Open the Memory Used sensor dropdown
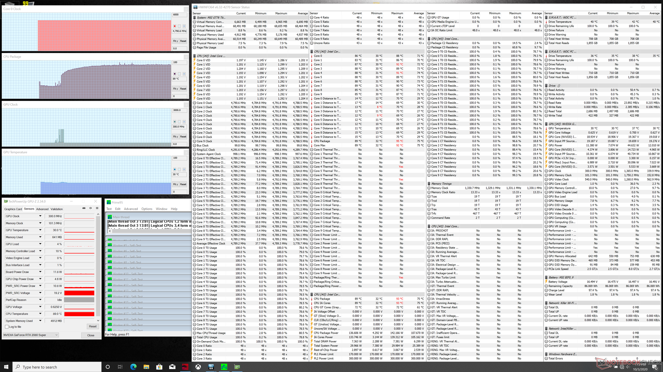 (x=40, y=237)
